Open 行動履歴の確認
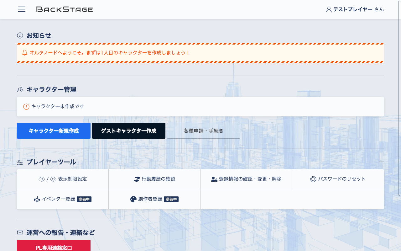Image resolution: width=401 pixels, height=251 pixels. pyautogui.click(x=154, y=179)
